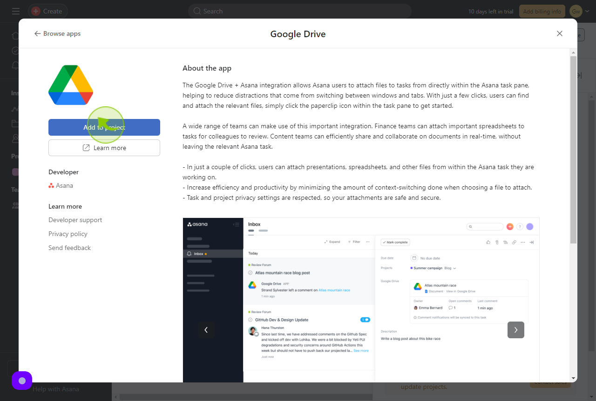Click the Add to project button
The height and width of the screenshot is (401, 596).
click(x=104, y=127)
